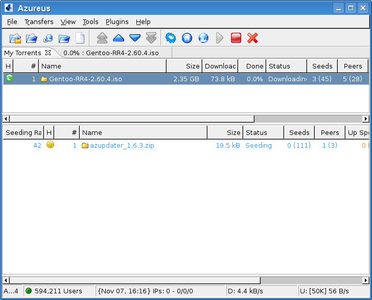
Task: Click right arrow of upper horizontal scrollbar
Action: pyautogui.click(x=365, y=119)
